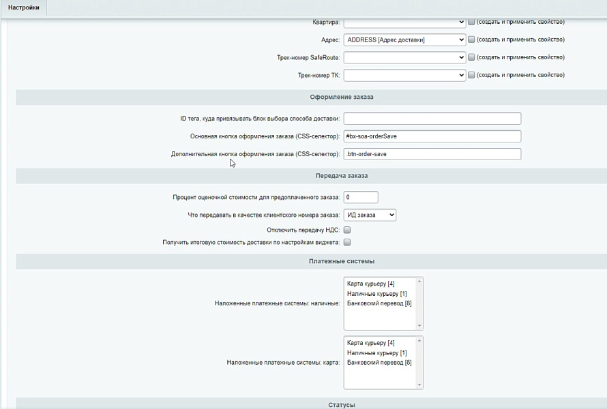Select Банковский перевод [8] in the наличные list
This screenshot has width=607, height=409.
tap(379, 303)
